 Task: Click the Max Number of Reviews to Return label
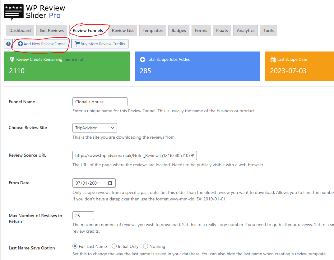pos(35,218)
